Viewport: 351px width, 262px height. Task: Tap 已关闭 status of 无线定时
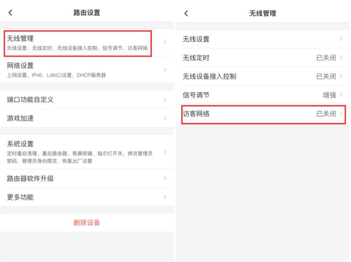pyautogui.click(x=326, y=58)
